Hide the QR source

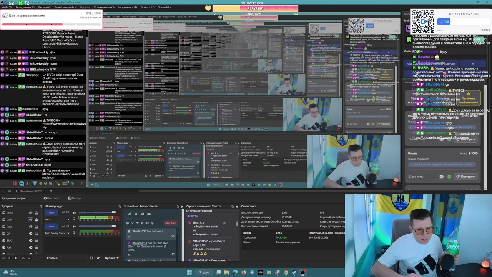(31, 234)
